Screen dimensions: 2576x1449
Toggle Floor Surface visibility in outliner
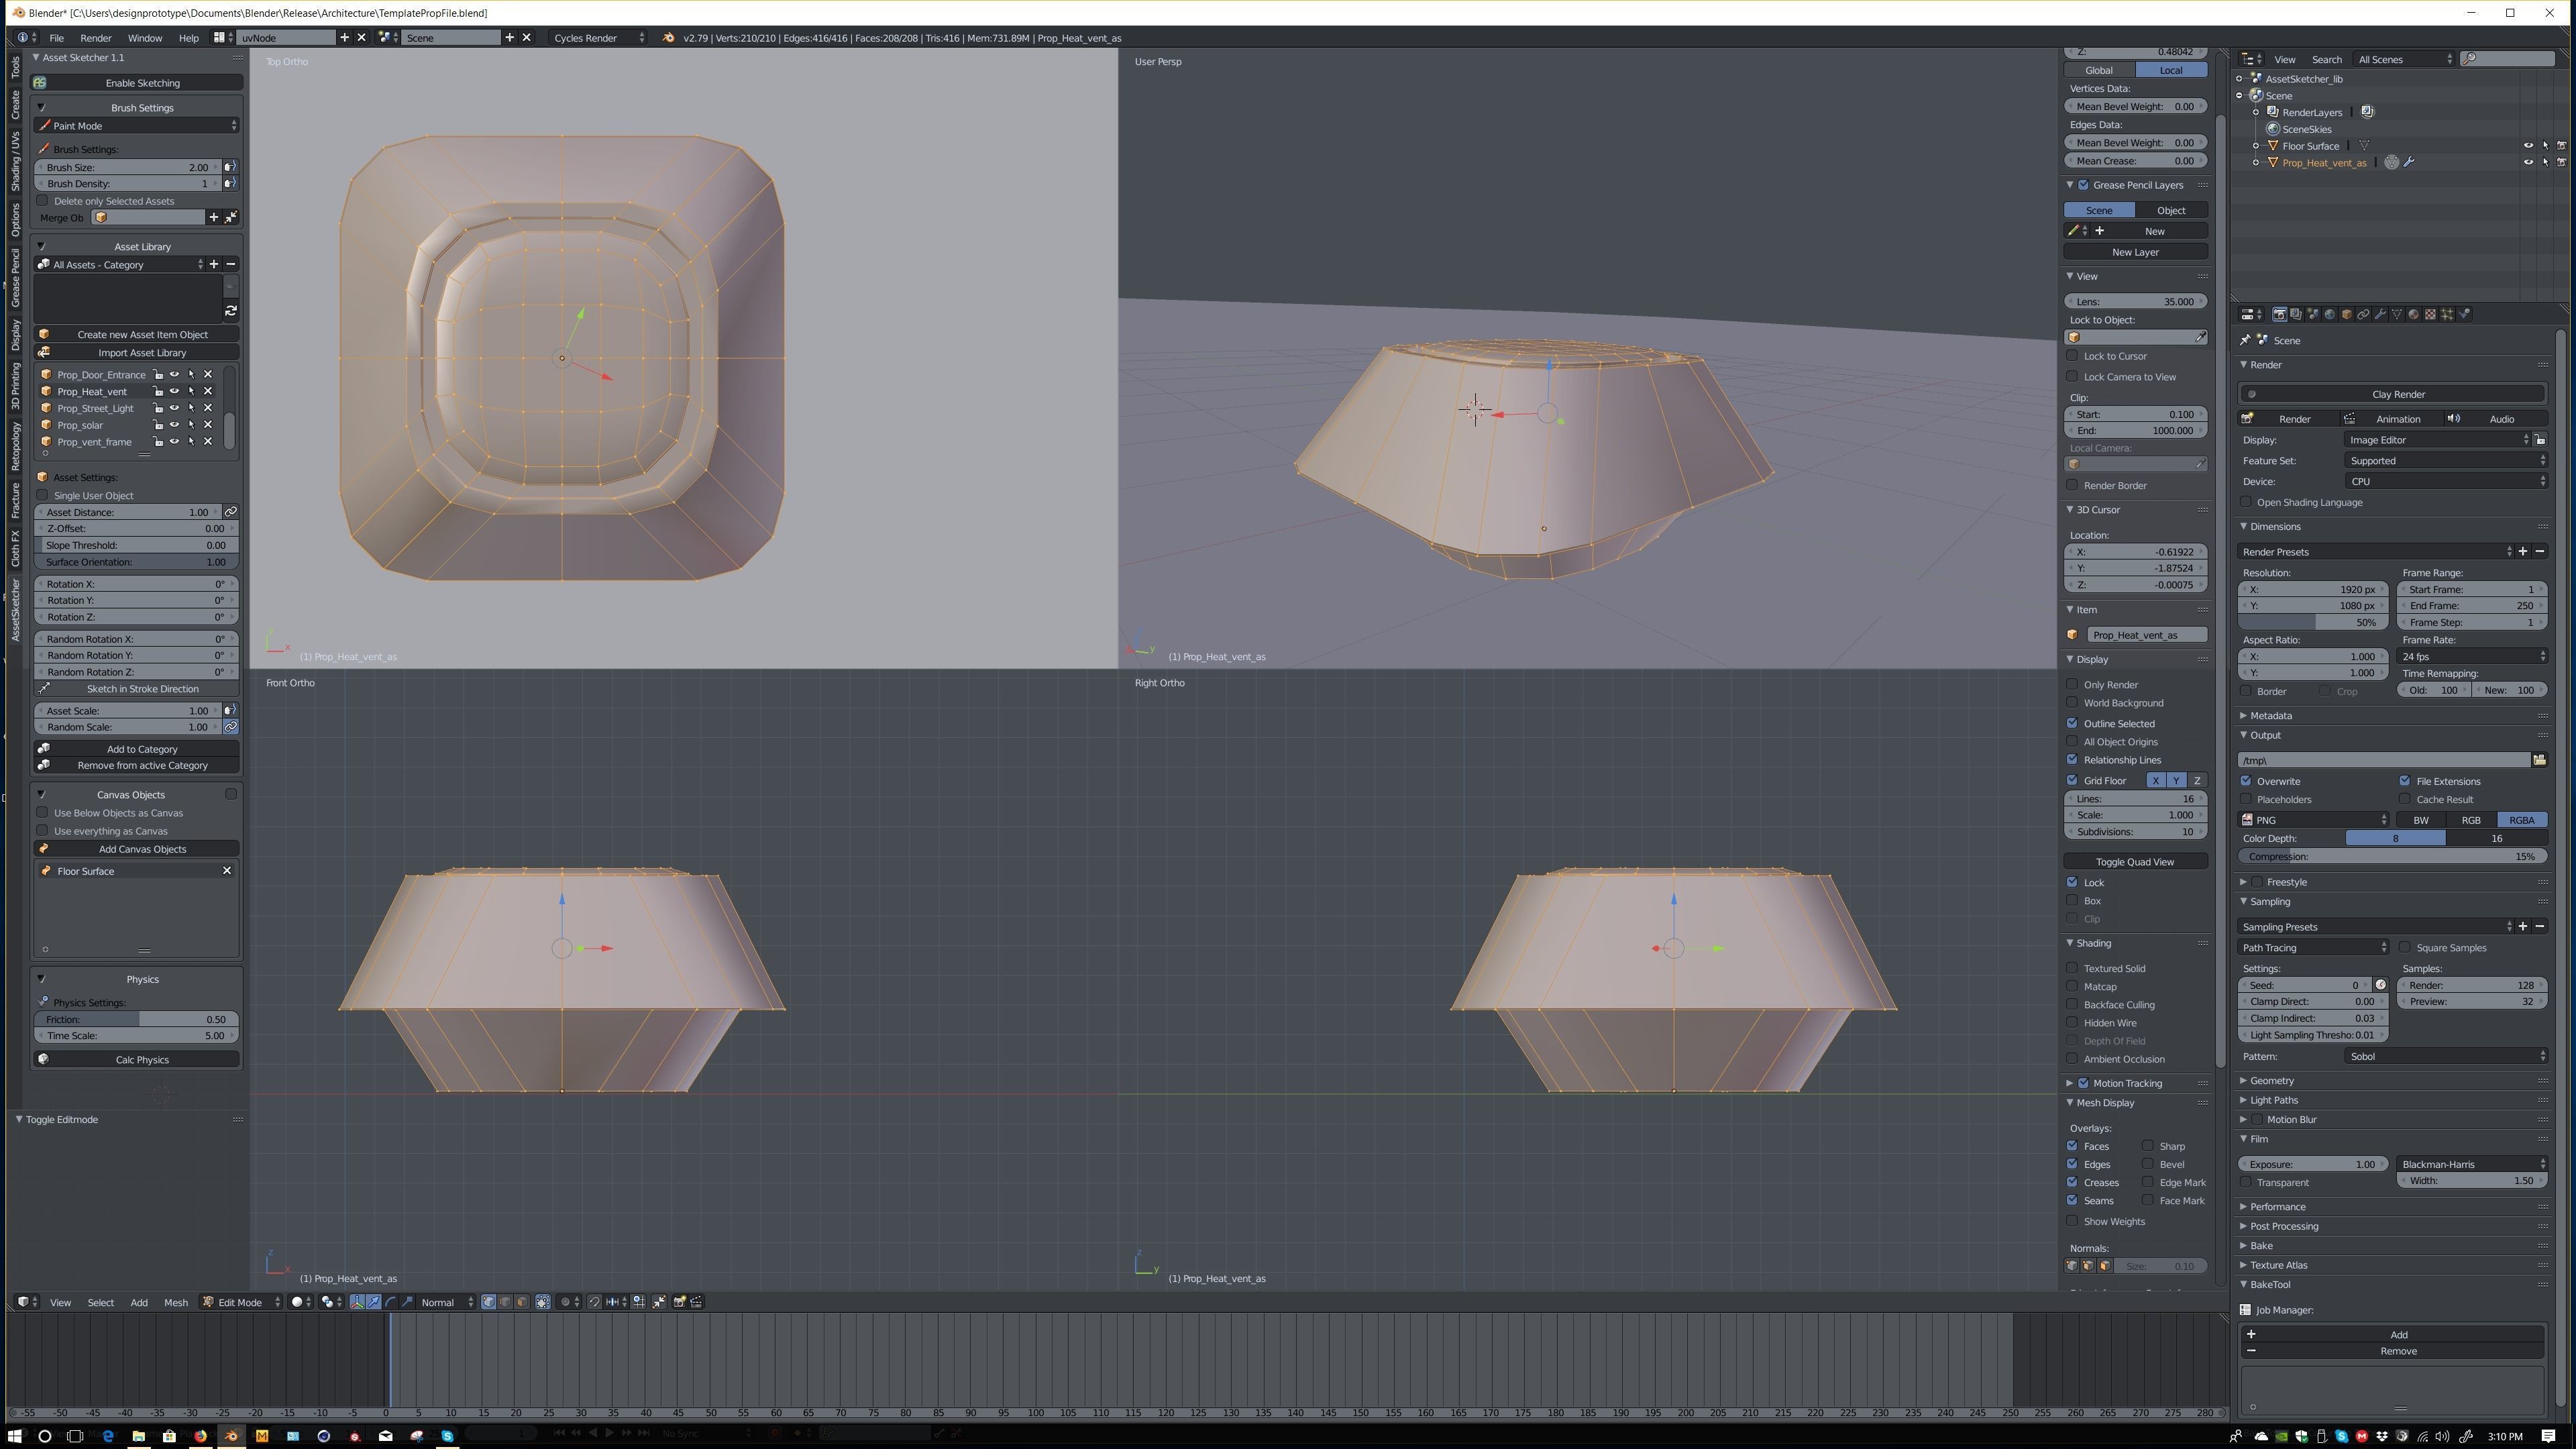point(2529,146)
